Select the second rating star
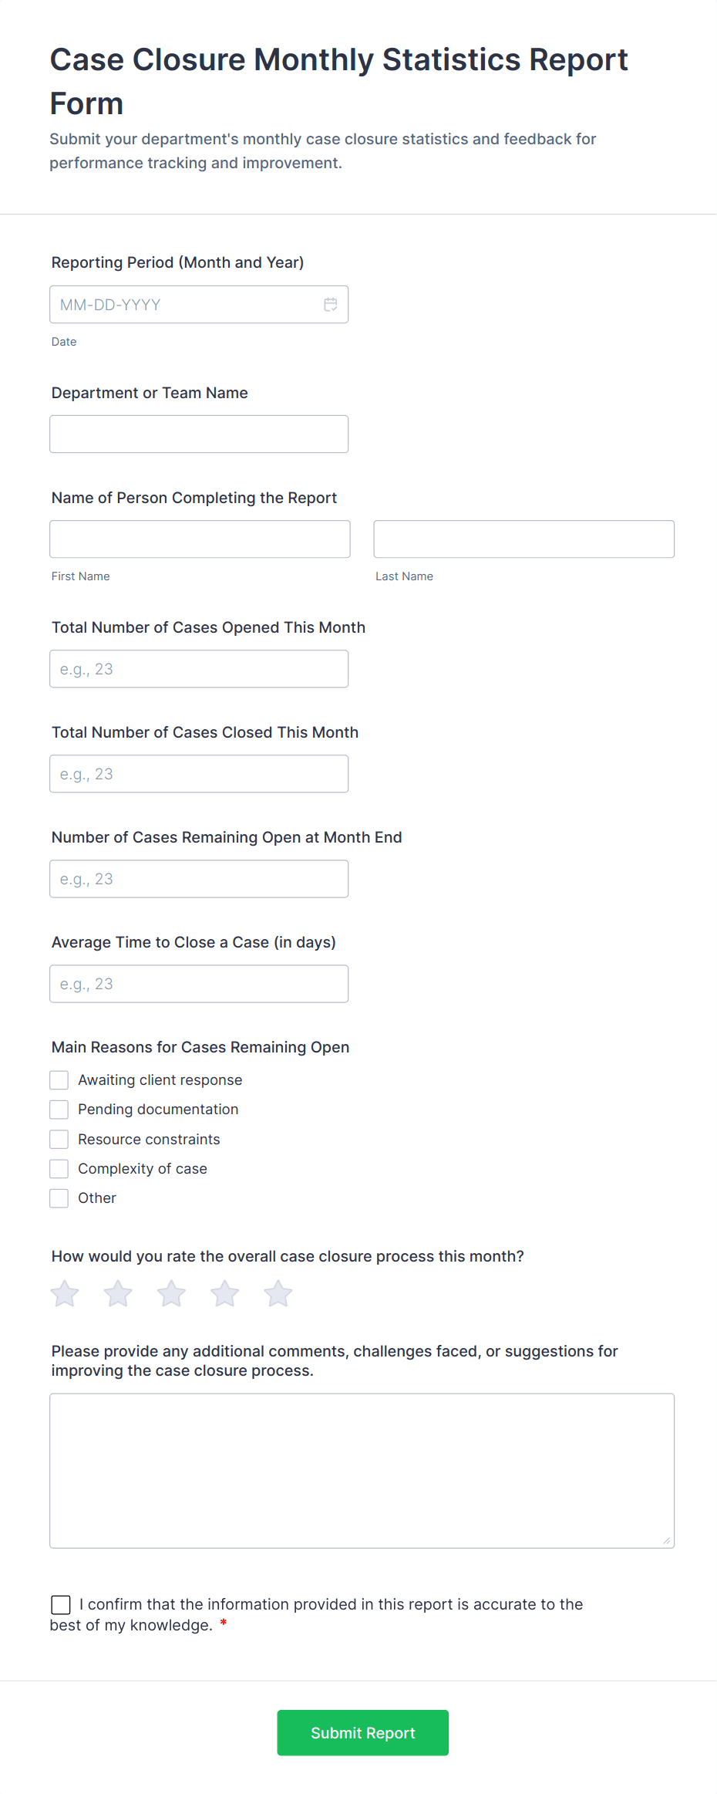This screenshot has width=717, height=1794. 118,1294
